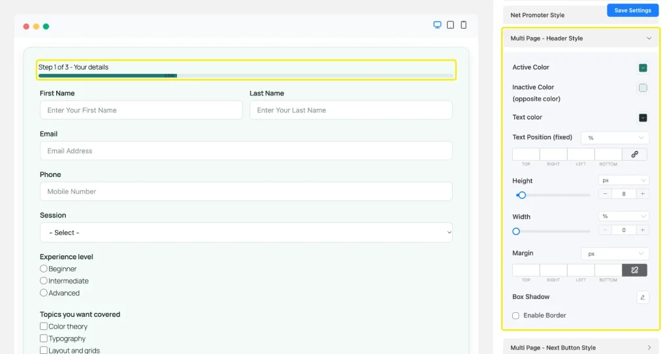Open Box Shadow edit icon
Image resolution: width=669 pixels, height=354 pixels.
tap(643, 297)
